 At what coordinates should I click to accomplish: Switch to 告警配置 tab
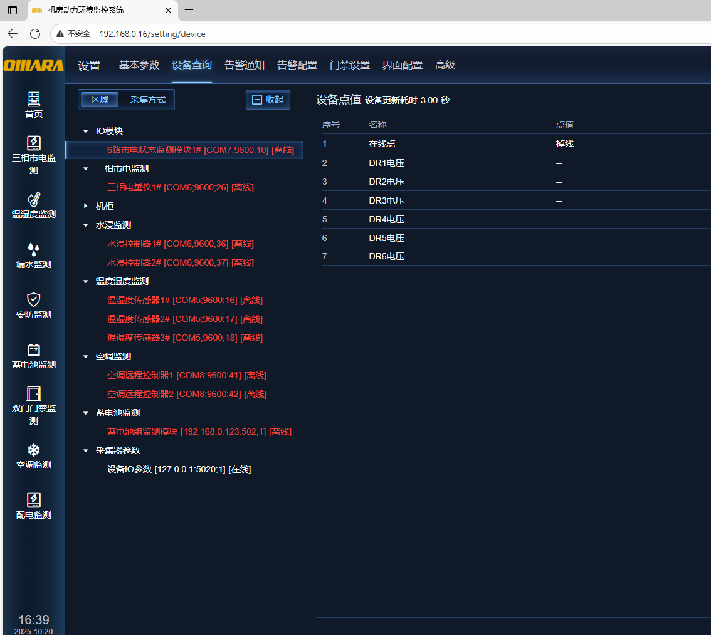297,65
